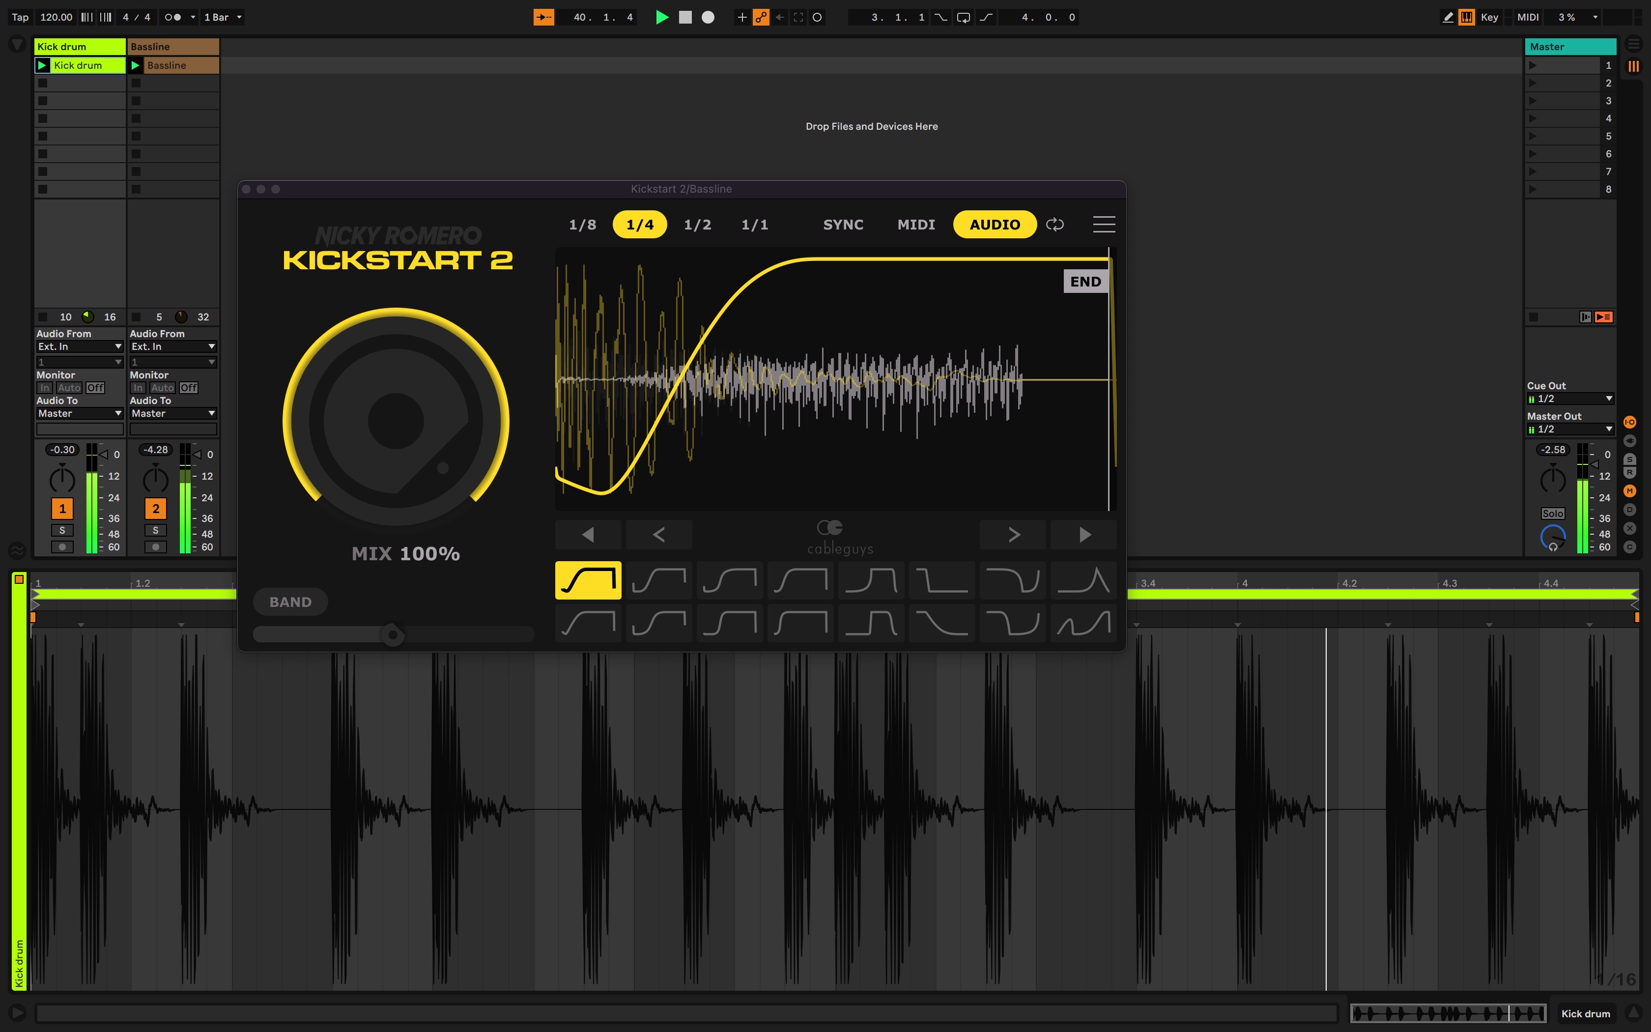Open the Cue Out 1/2 dropdown

click(x=1570, y=399)
